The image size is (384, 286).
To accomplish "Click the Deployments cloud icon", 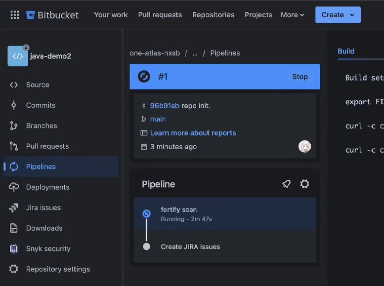I will click(x=14, y=187).
